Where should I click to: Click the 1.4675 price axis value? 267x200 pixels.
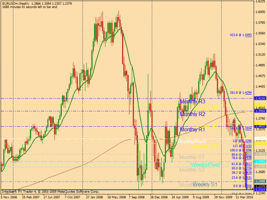[260, 76]
